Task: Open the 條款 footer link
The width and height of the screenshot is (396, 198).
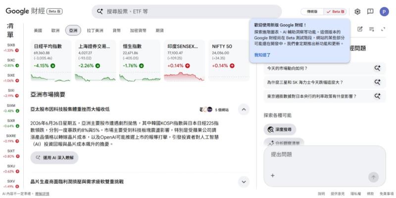Action: [370, 194]
